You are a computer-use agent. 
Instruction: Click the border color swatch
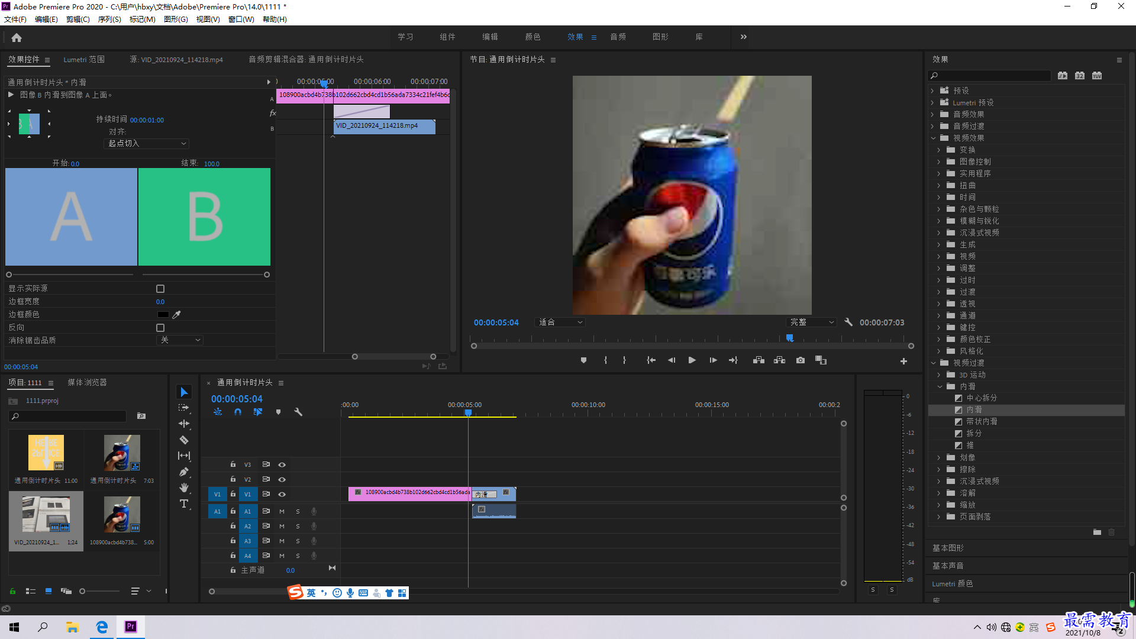pos(163,315)
